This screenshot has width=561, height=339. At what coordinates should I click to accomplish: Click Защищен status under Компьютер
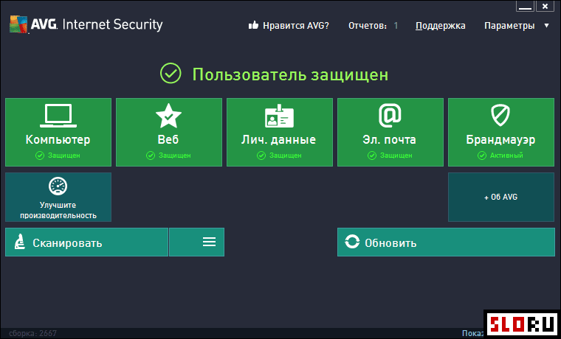click(x=58, y=155)
